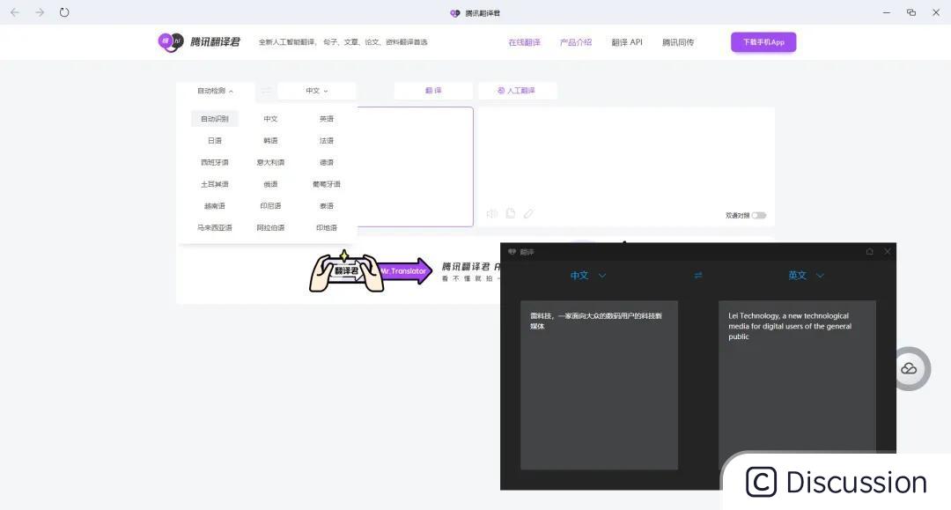The height and width of the screenshot is (510, 951).
Task: Select 英语 in the language list
Action: point(327,119)
